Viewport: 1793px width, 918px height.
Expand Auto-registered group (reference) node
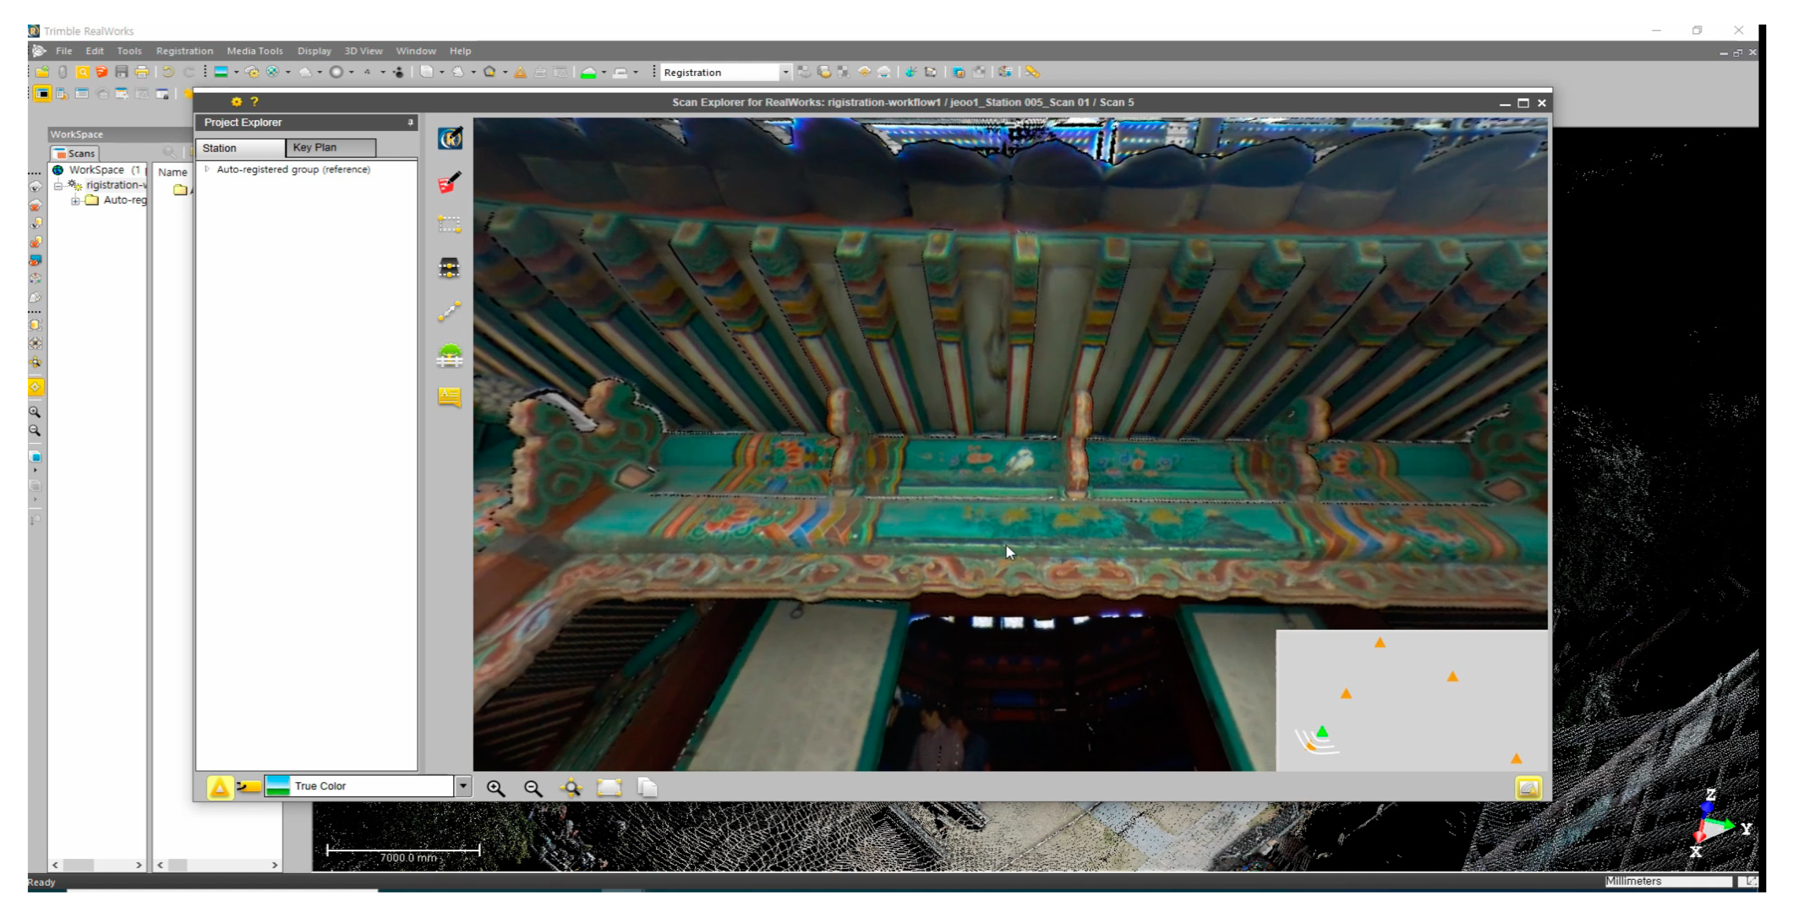[x=207, y=169]
